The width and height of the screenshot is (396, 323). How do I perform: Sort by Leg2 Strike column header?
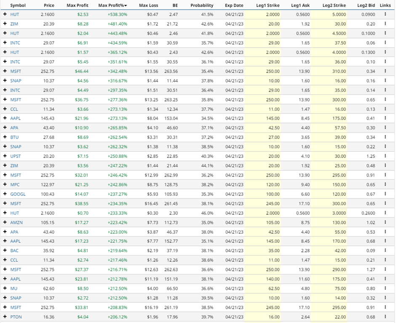coord(334,5)
